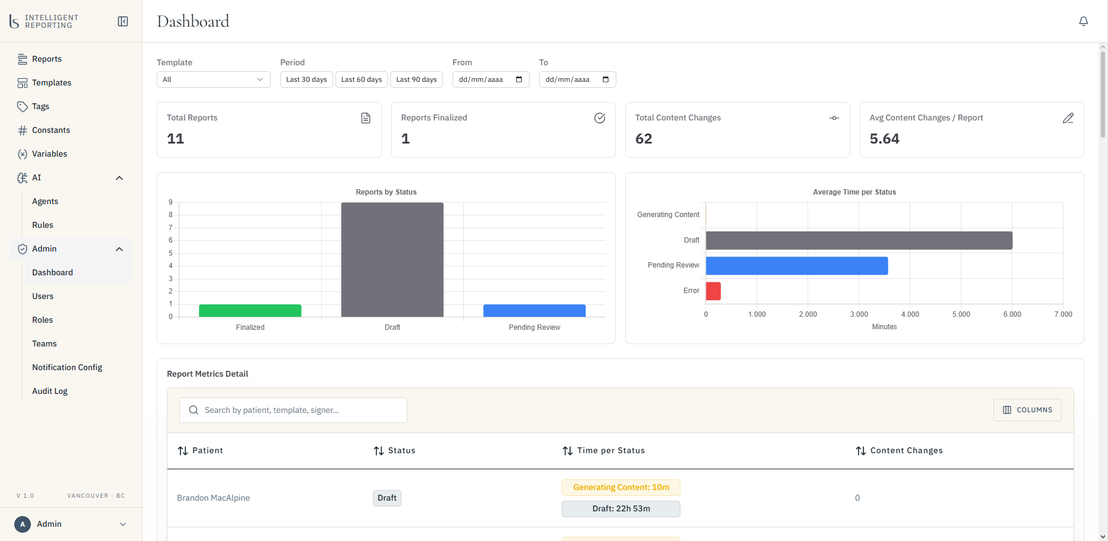Open the COLUMNS selector button
This screenshot has width=1108, height=541.
(x=1027, y=410)
